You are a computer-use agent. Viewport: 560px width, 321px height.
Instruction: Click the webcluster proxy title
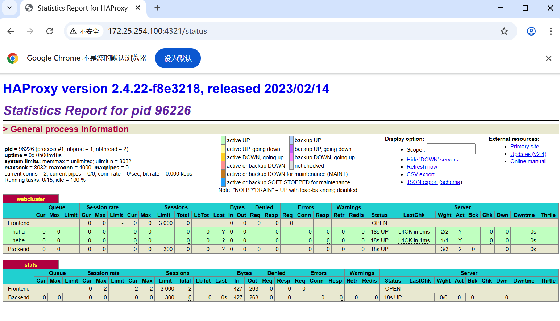(31, 199)
